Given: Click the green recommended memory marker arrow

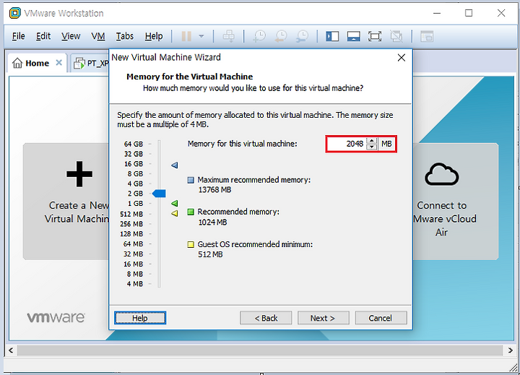Looking at the screenshot, I should click(x=175, y=203).
